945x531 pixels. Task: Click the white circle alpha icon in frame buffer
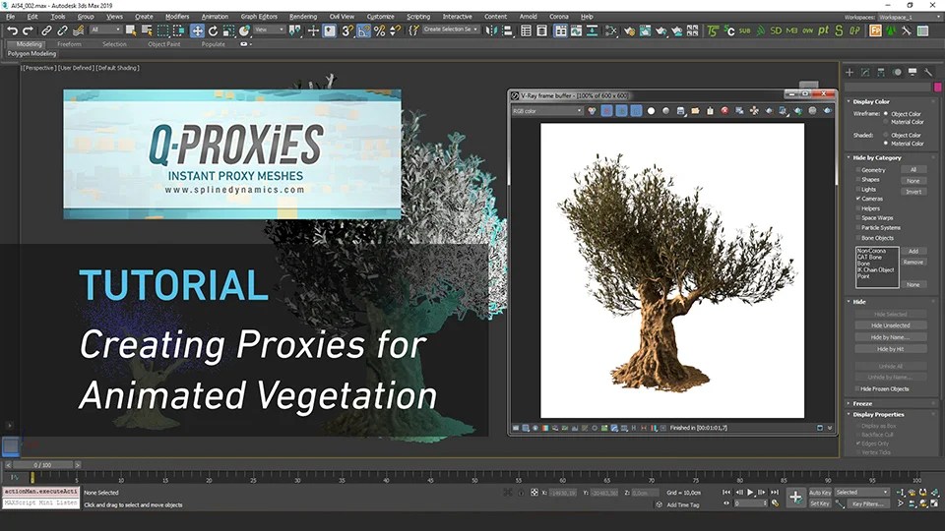click(651, 111)
